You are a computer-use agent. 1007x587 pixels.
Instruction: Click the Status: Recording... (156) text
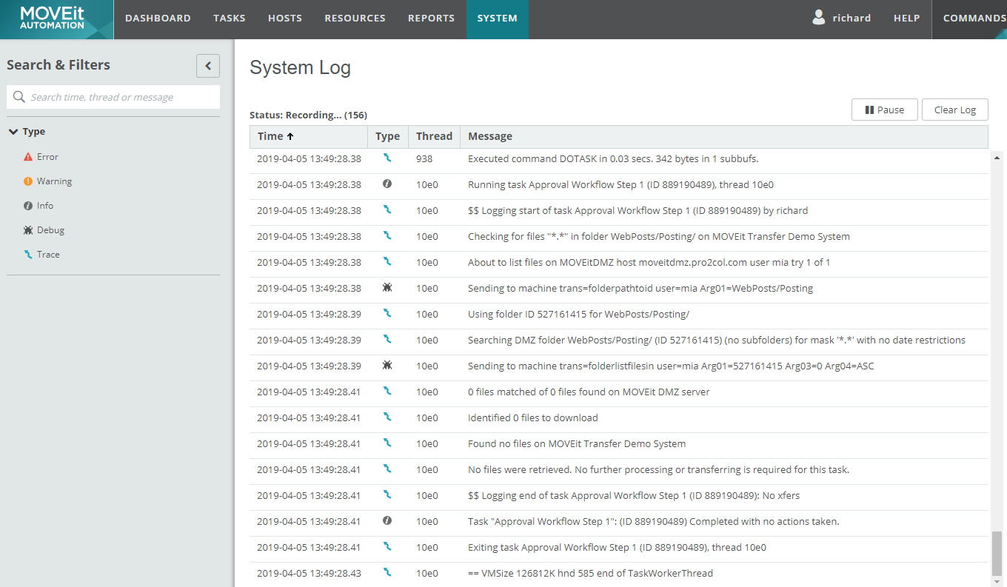click(x=309, y=115)
